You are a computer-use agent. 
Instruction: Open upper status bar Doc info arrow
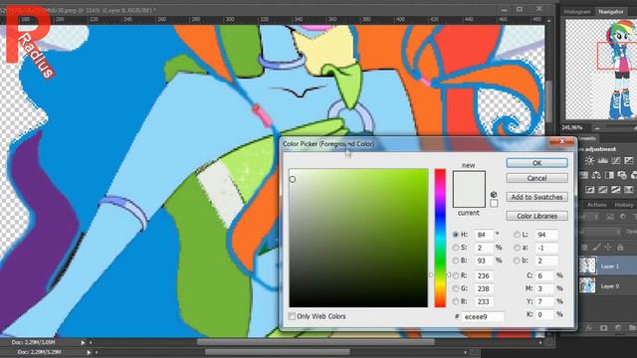click(83, 342)
